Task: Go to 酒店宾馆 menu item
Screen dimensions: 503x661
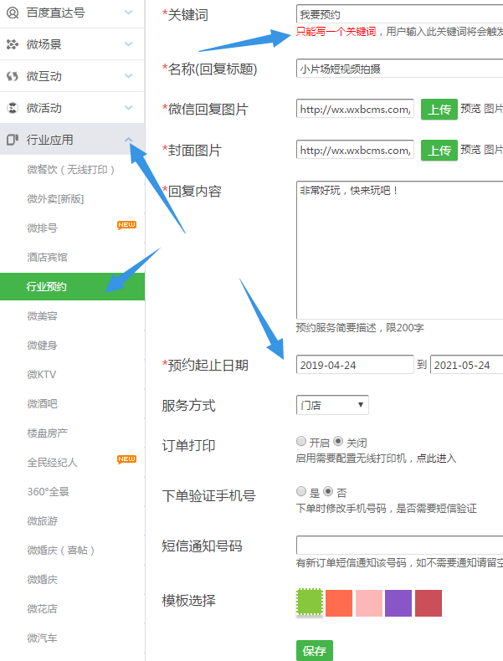Action: click(x=47, y=258)
